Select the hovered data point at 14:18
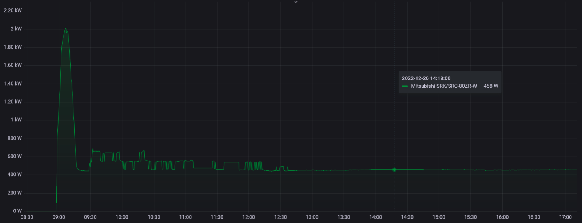Viewport: 582px width, 223px height. [394, 170]
